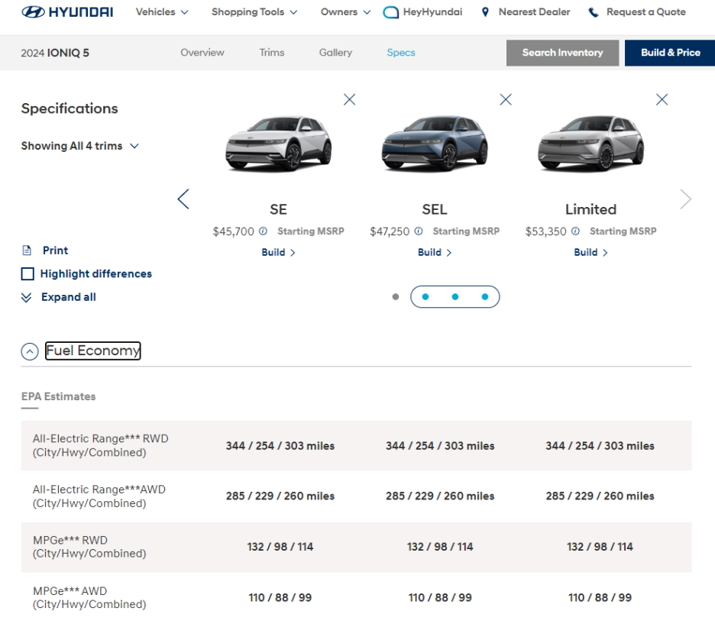Select the first blue carousel dot
Image resolution: width=715 pixels, height=624 pixels.
click(x=425, y=297)
